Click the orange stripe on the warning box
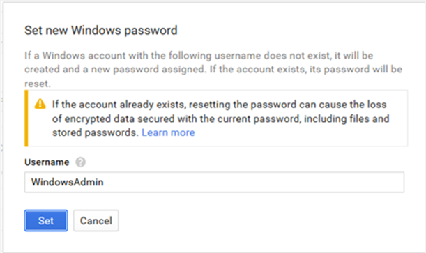The height and width of the screenshot is (253, 426). (26, 118)
